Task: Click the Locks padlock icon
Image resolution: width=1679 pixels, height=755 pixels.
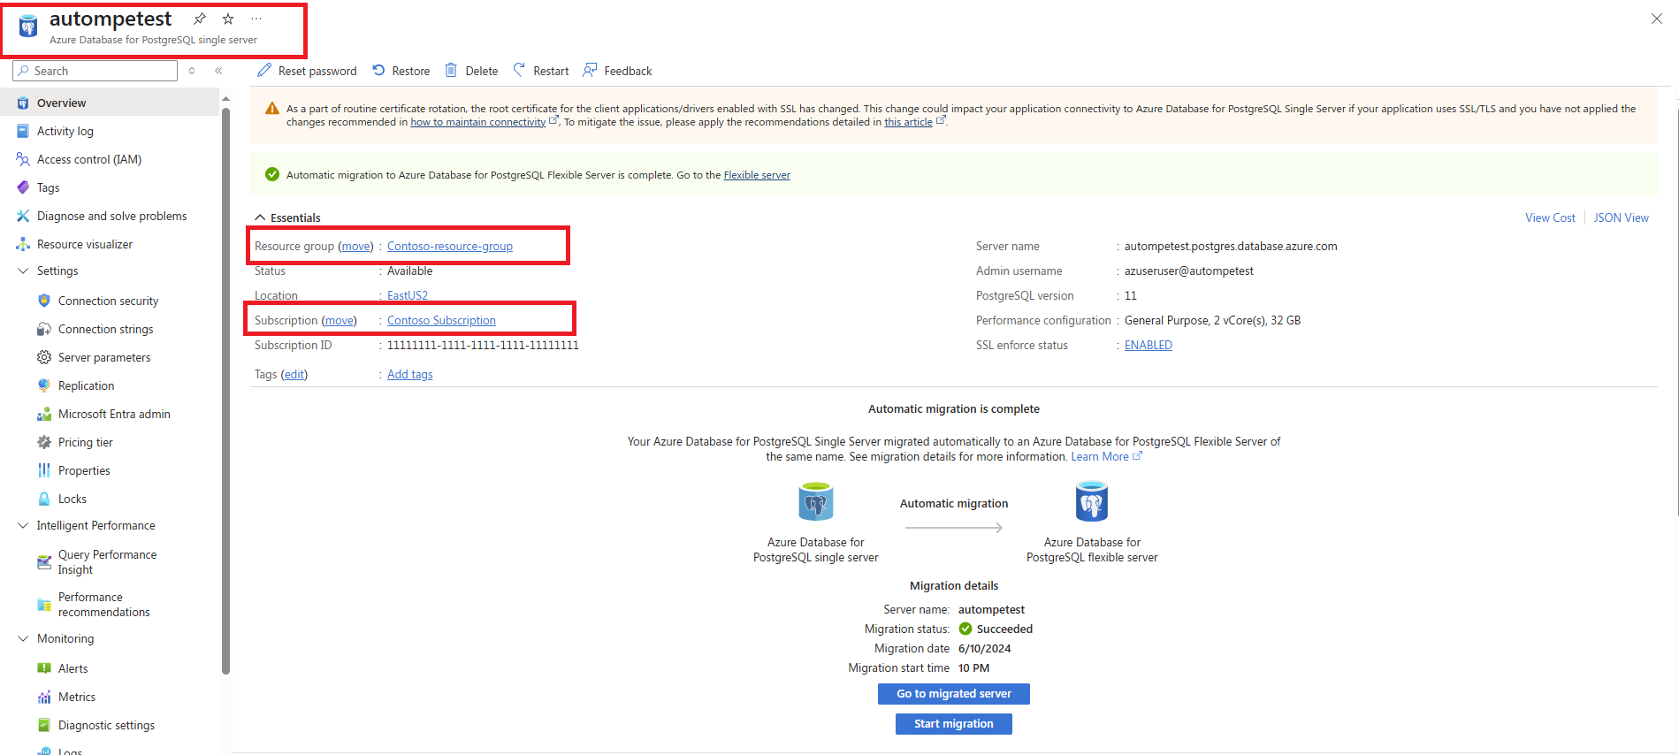Action: (x=44, y=499)
